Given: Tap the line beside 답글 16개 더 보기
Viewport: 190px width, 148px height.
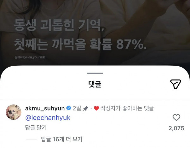Looking at the screenshot, I should pyautogui.click(x=31, y=139).
